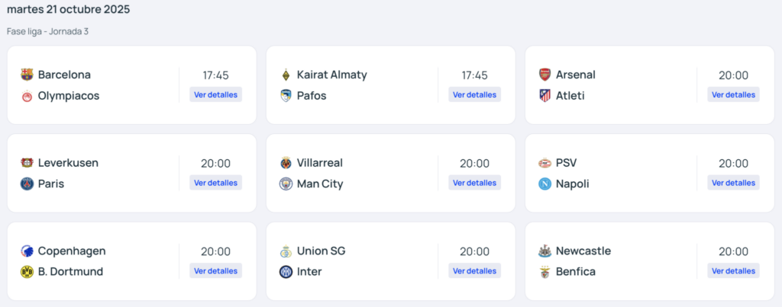Screen dimensions: 782x307
Task: Select the Copenhagen team name
Action: (72, 251)
